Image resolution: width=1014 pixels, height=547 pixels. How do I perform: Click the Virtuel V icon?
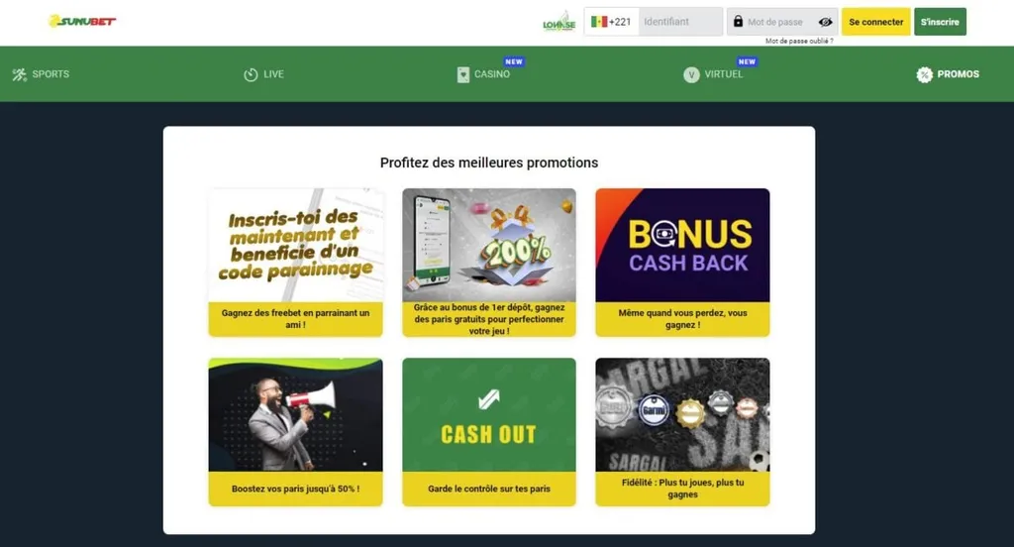click(691, 74)
